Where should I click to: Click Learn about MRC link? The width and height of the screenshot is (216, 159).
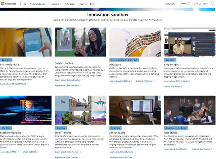(x=9, y=152)
